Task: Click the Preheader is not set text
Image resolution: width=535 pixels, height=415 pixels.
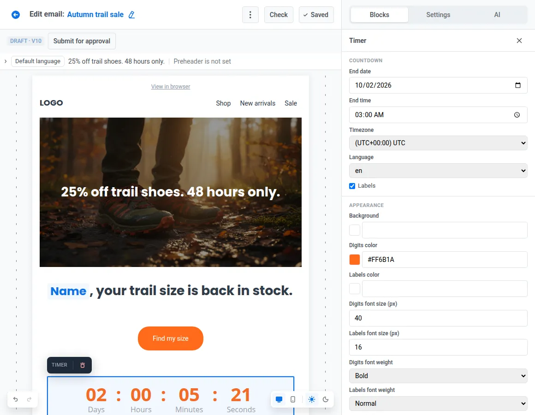Action: click(202, 61)
